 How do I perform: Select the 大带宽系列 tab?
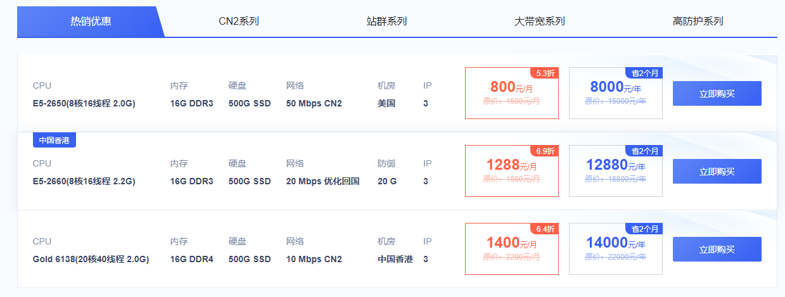(539, 21)
